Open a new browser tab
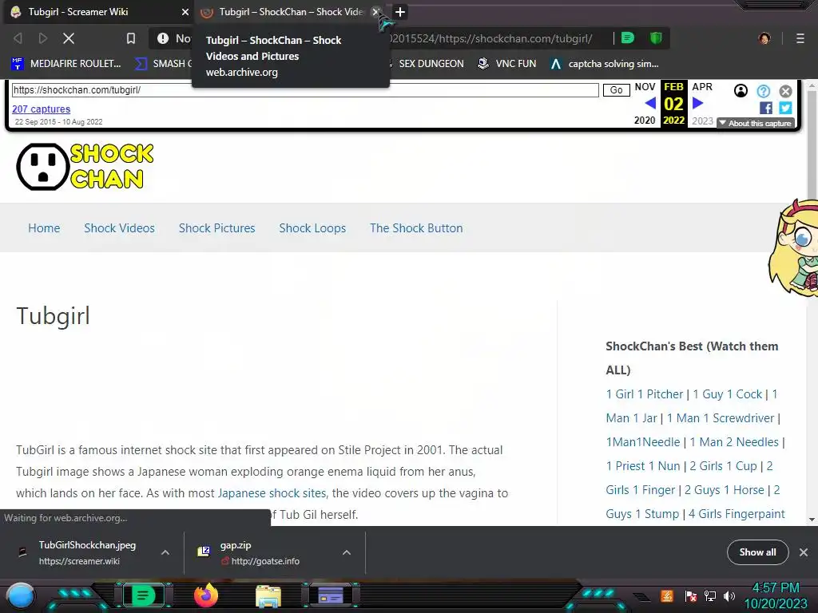The width and height of the screenshot is (818, 613). pyautogui.click(x=400, y=12)
